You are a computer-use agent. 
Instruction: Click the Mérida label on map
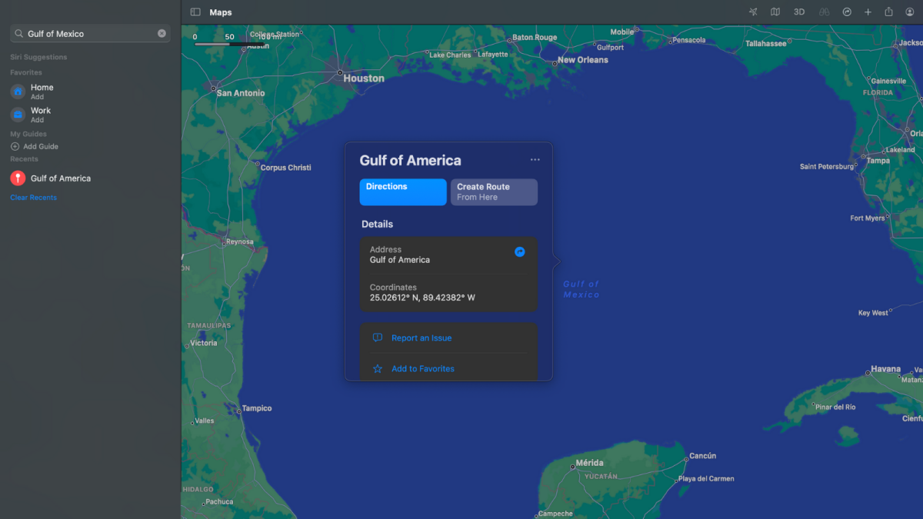pos(590,464)
